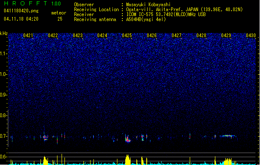The image size is (260, 165).
Task: Click the 0429 time marker
Action: (226, 35)
